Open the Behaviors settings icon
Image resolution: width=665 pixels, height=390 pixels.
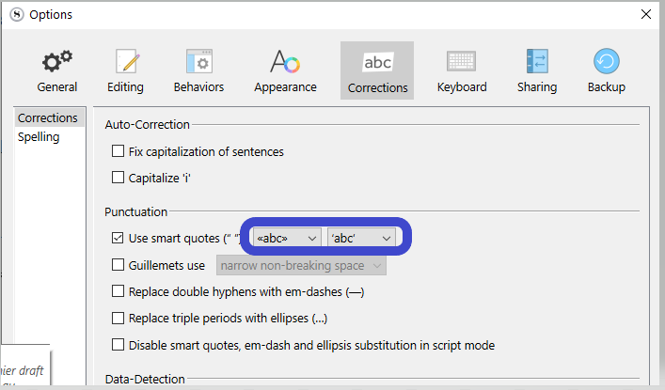[198, 62]
